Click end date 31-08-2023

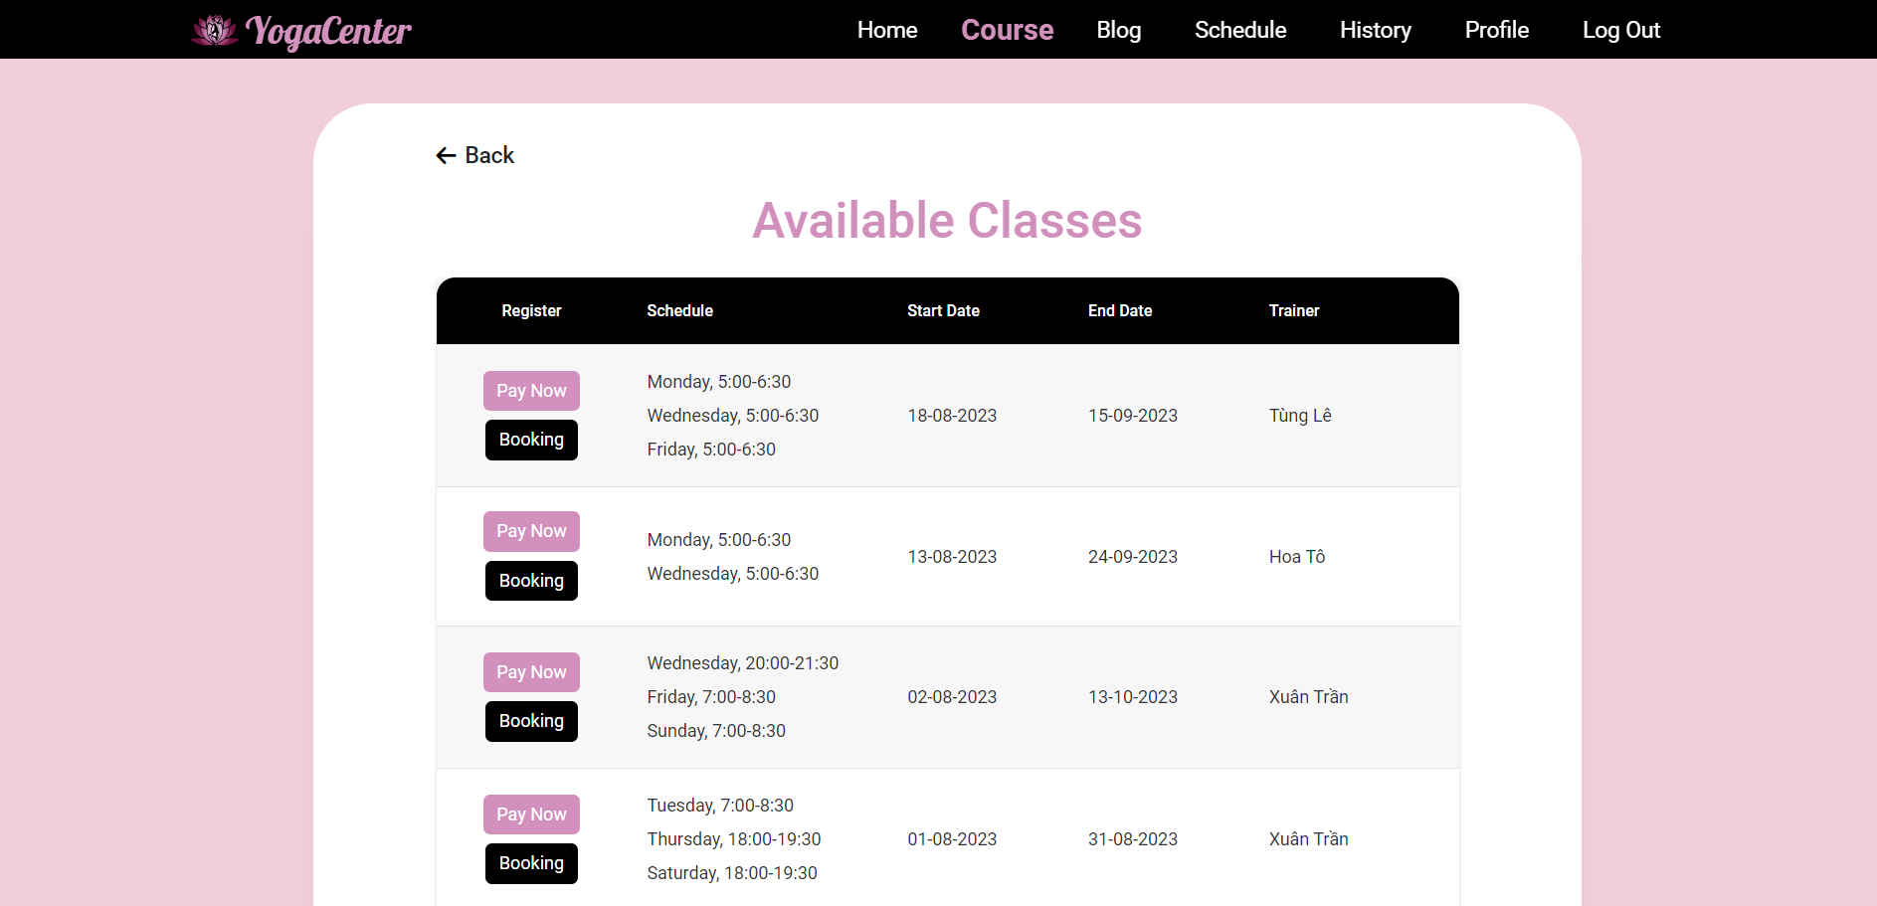click(x=1133, y=839)
